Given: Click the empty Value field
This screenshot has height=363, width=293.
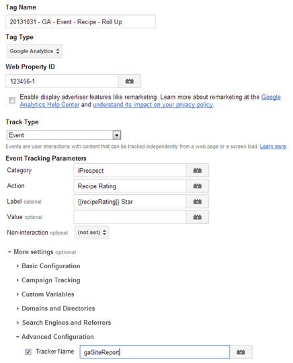Looking at the screenshot, I should point(130,217).
